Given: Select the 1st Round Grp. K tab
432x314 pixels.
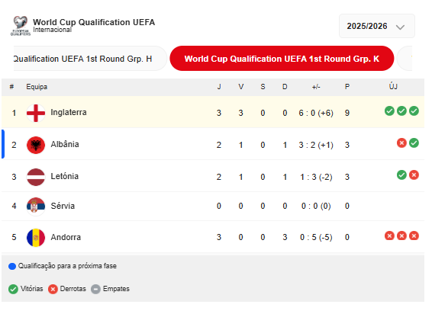Looking at the screenshot, I should coord(282,59).
